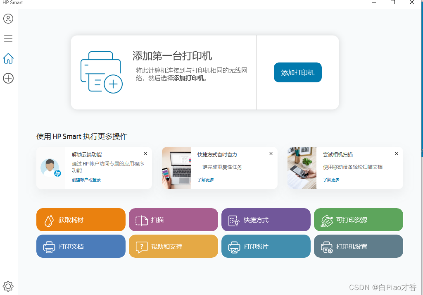This screenshot has height=295, width=423.
Task: Click the blue 添加打印机 button
Action: pyautogui.click(x=297, y=72)
